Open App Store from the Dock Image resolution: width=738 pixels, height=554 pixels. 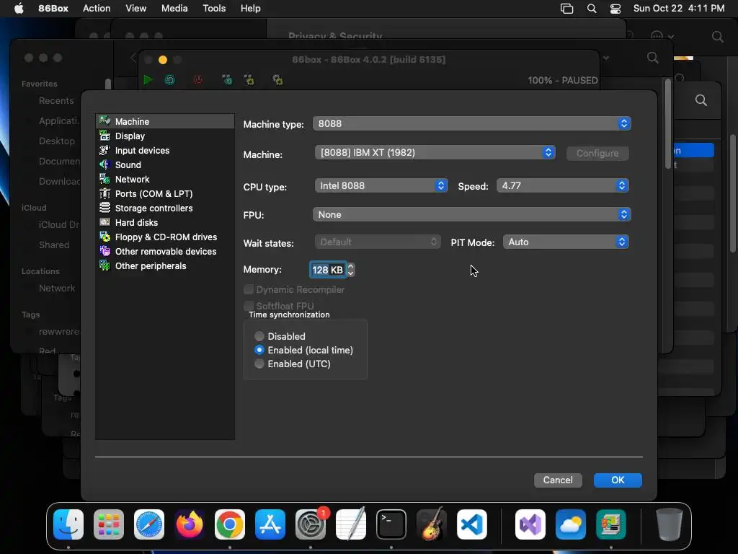270,524
